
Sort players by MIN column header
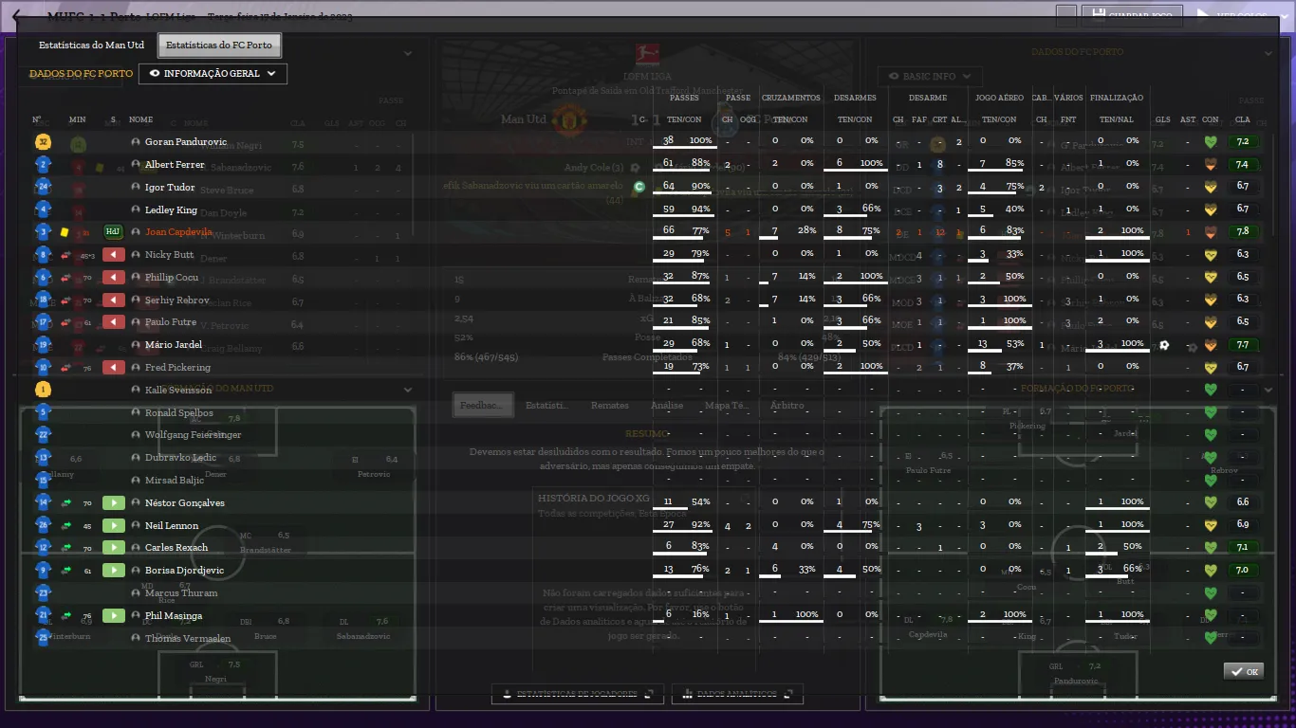77,120
